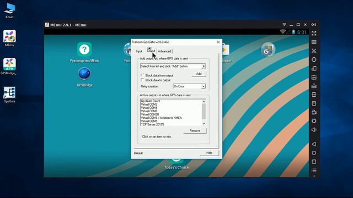353x198 pixels.
Task: Select Virtual COM6 output
Action: 149,111
